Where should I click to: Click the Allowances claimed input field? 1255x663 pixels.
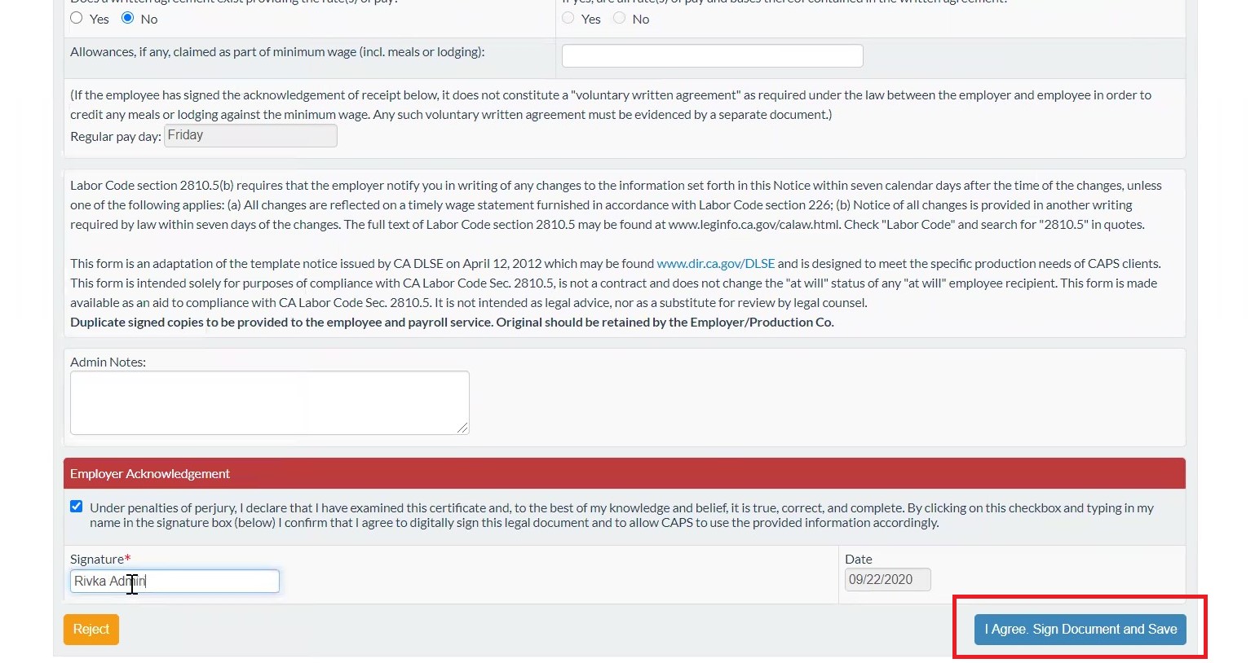pos(712,55)
